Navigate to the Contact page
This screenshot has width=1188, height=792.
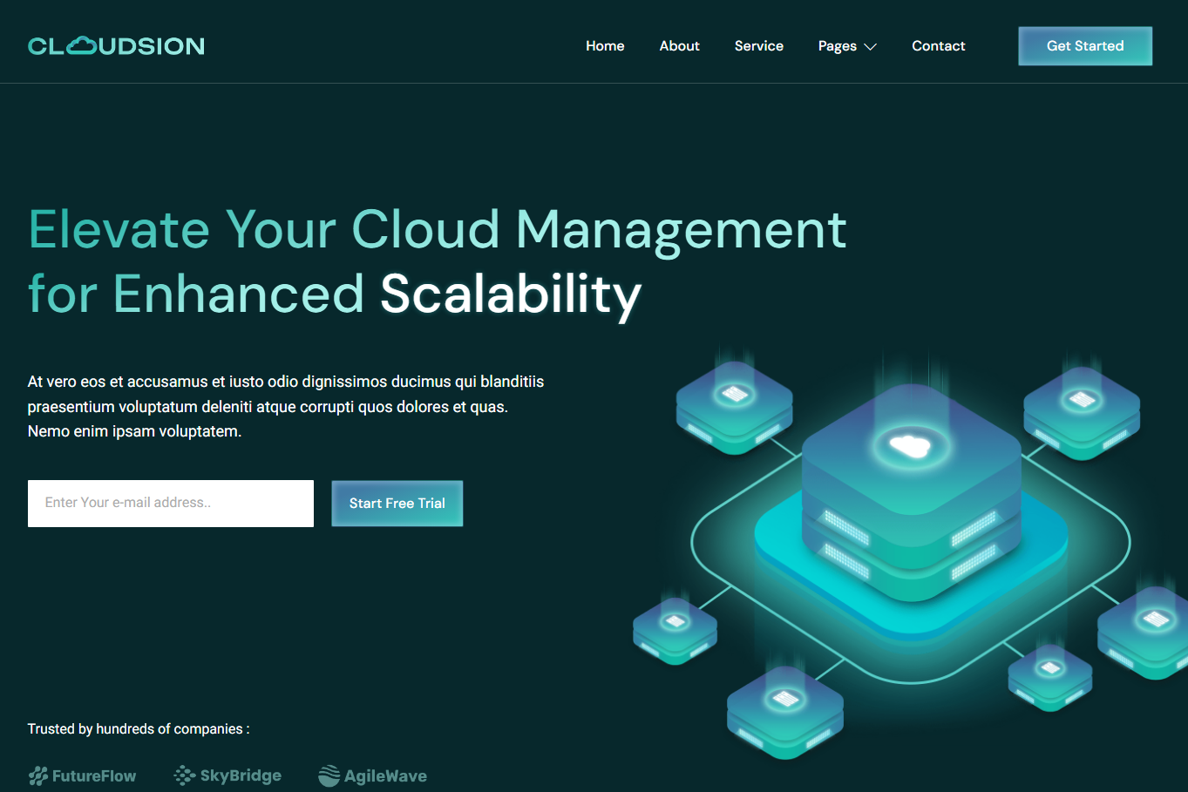[938, 46]
